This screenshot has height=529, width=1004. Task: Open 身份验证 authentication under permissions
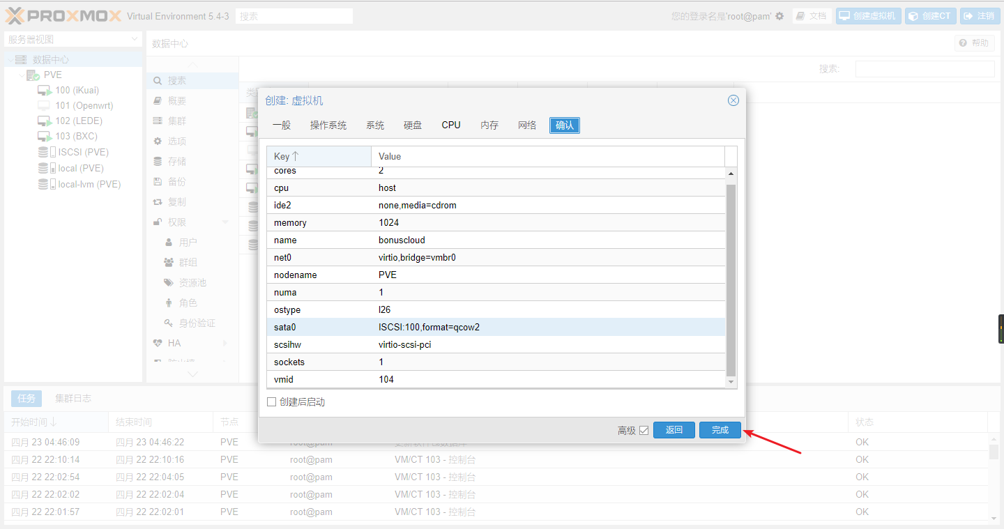coord(192,323)
